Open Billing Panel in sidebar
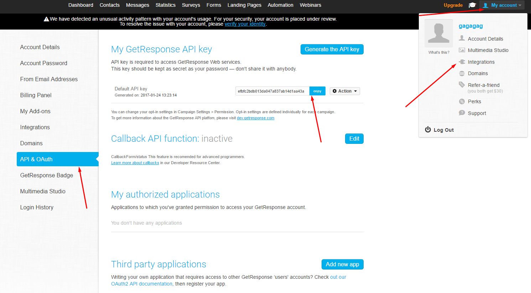The width and height of the screenshot is (531, 293). point(36,95)
